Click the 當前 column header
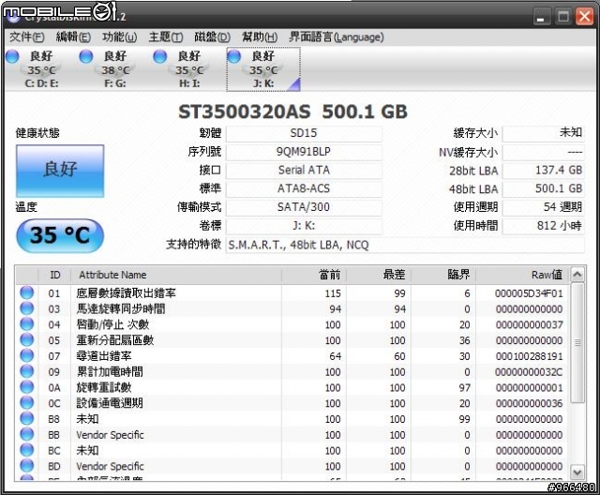The width and height of the screenshot is (600, 495). 314,275
